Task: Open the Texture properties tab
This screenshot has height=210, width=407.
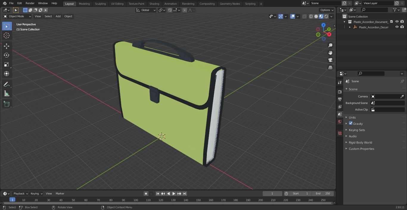Action: click(x=340, y=133)
